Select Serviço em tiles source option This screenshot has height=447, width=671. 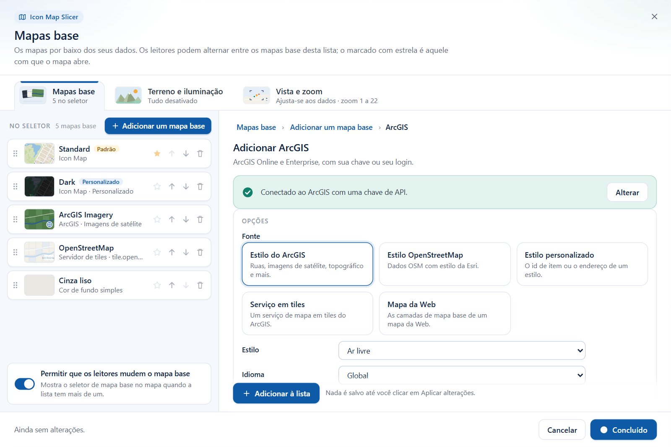coord(307,313)
